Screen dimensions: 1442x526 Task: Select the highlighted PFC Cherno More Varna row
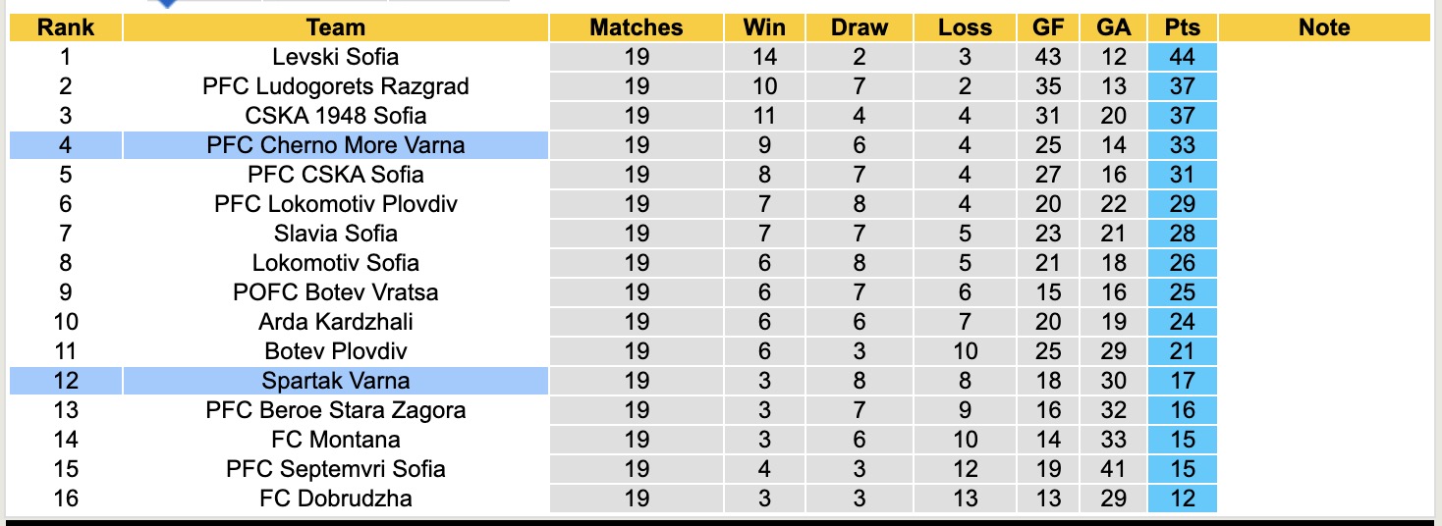tap(336, 145)
